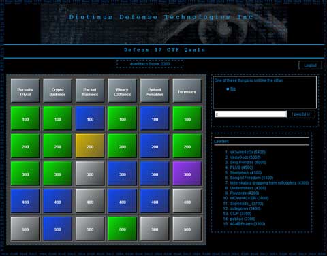This screenshot has height=256, width=327.
Task: Click the answer input field
Action: pyautogui.click(x=251, y=114)
